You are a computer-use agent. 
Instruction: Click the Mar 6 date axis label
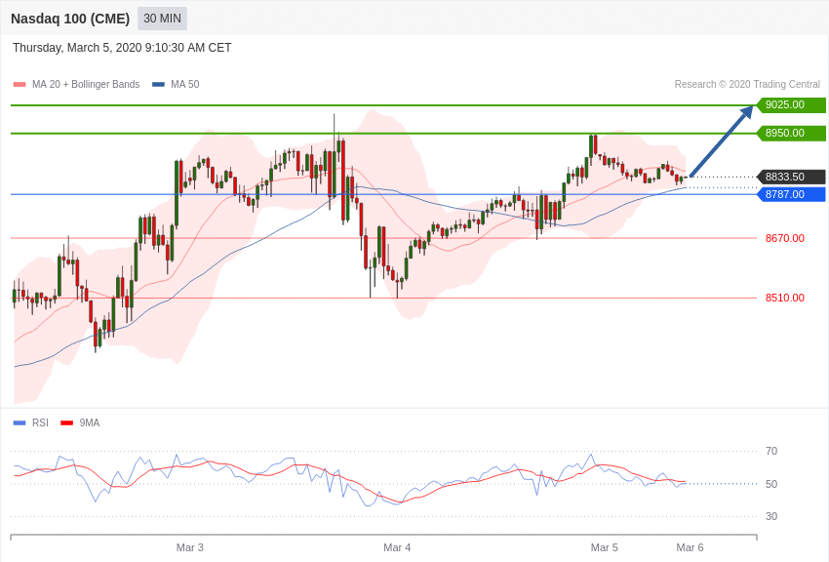point(690,547)
